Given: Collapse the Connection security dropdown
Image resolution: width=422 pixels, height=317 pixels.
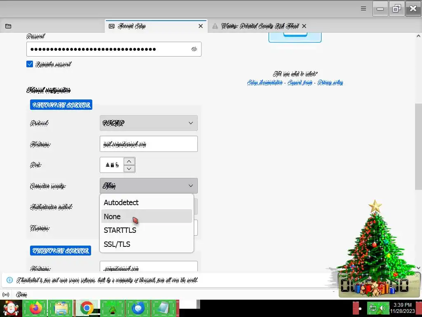Looking at the screenshot, I should pos(148,186).
